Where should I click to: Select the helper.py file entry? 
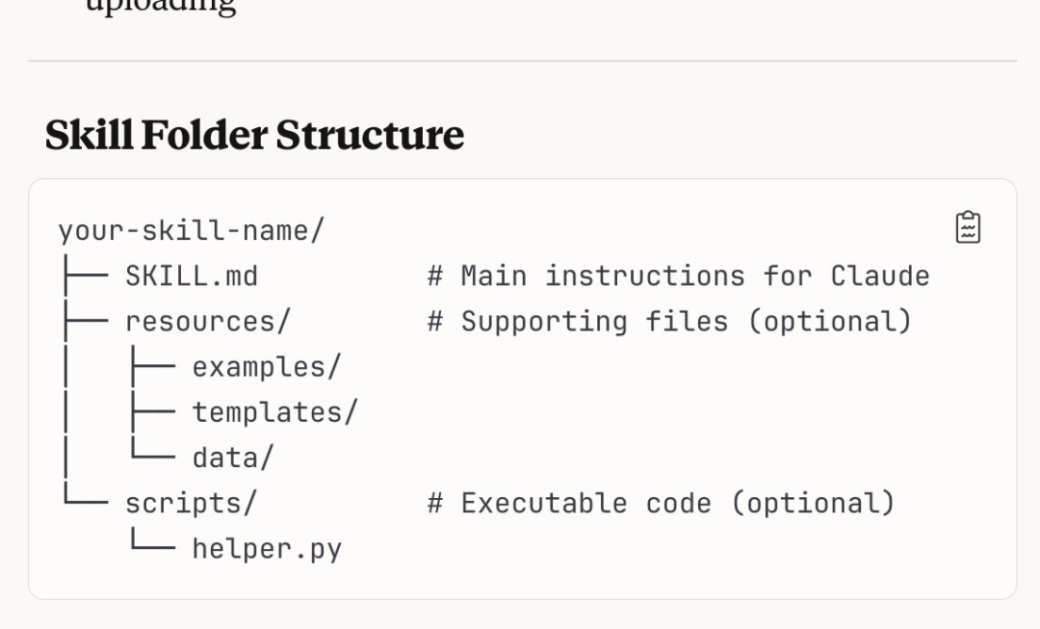click(x=267, y=549)
